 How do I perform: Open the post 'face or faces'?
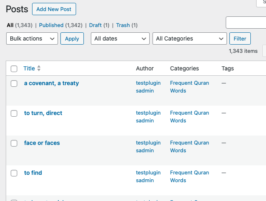click(x=42, y=143)
